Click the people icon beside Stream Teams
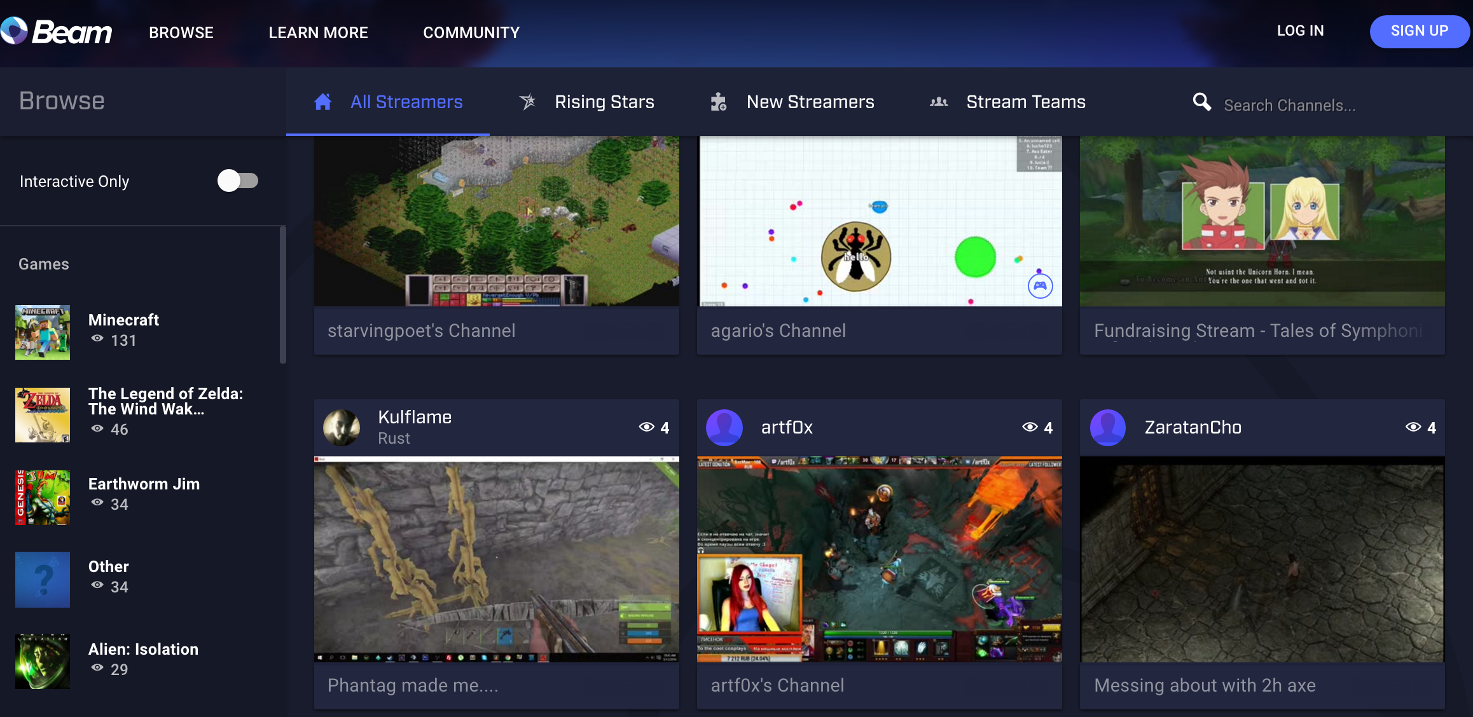Viewport: 1473px width, 717px height. (x=938, y=102)
